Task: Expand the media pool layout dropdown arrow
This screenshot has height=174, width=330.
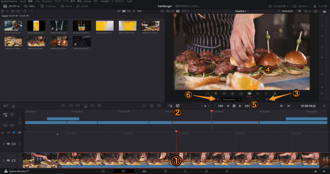Action: coord(7,11)
